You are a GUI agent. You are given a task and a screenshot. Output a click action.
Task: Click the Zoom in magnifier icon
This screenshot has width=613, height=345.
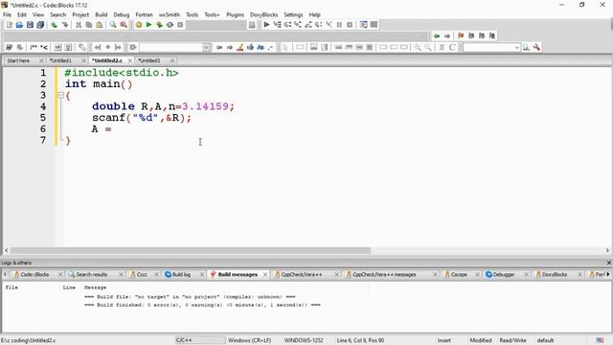click(418, 47)
